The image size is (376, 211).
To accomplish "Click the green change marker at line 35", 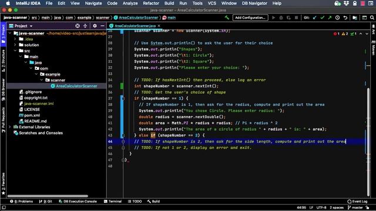I will pyautogui.click(x=122, y=86).
